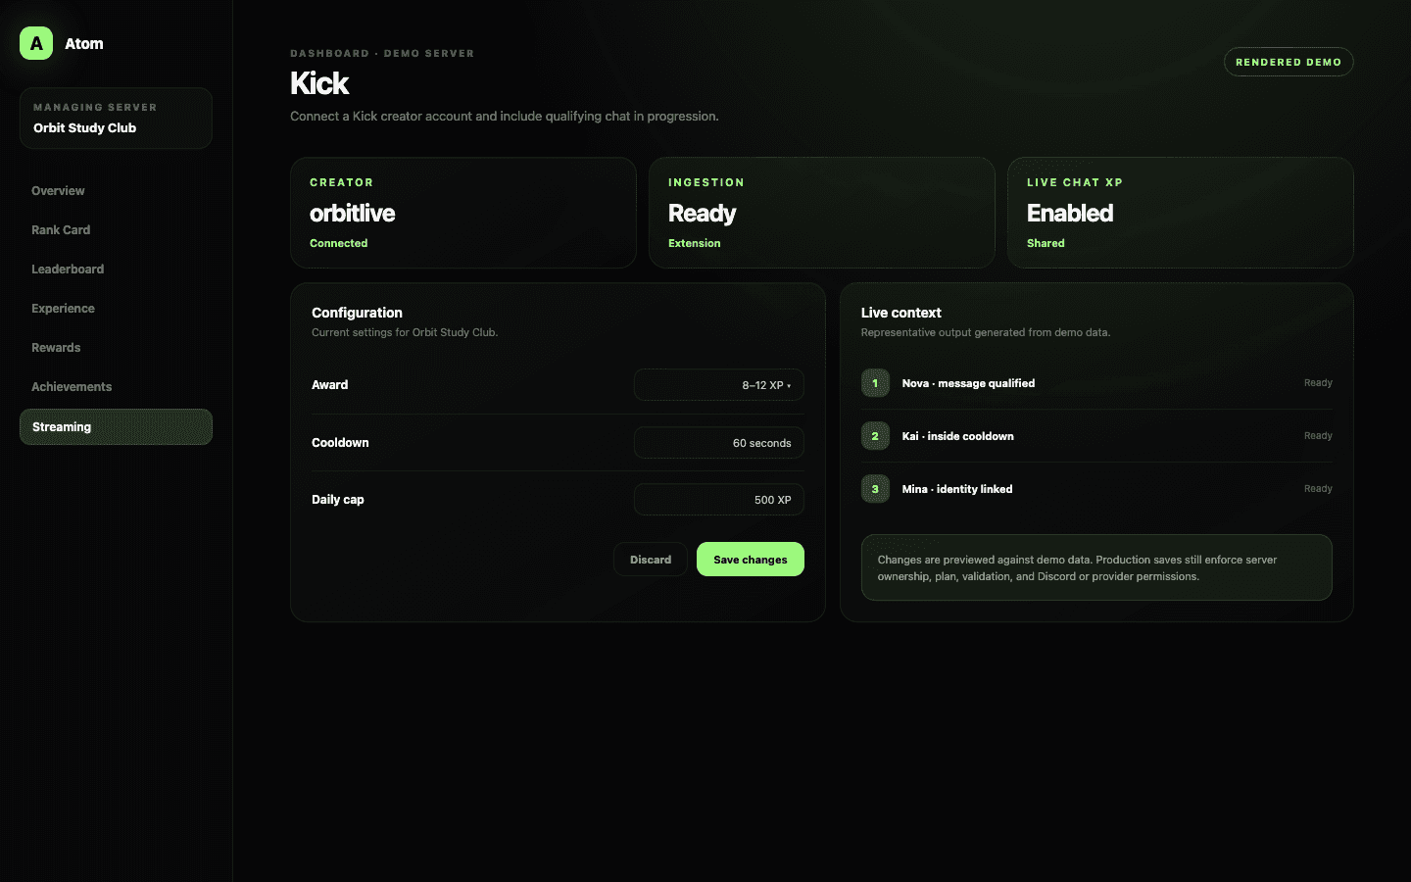Click number 1 badge beside Nova
The width and height of the screenshot is (1411, 882).
pos(875,383)
